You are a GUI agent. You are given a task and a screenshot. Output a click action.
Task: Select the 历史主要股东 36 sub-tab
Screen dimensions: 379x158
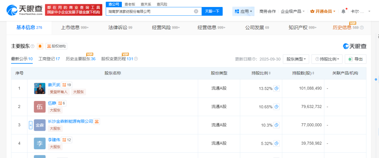(80, 59)
